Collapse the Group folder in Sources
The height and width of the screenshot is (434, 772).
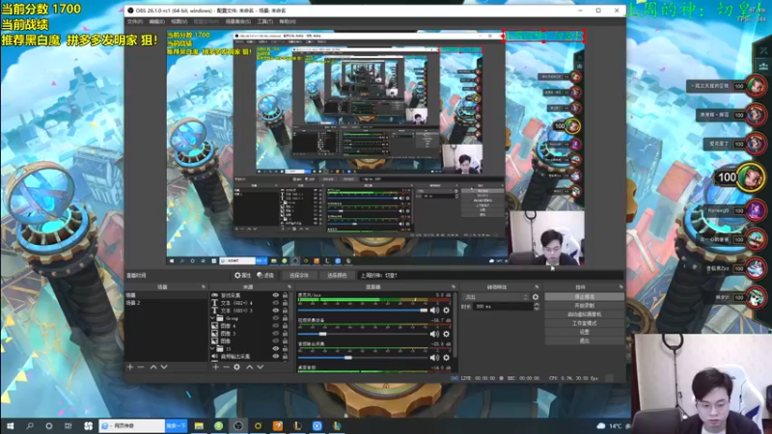(213, 318)
